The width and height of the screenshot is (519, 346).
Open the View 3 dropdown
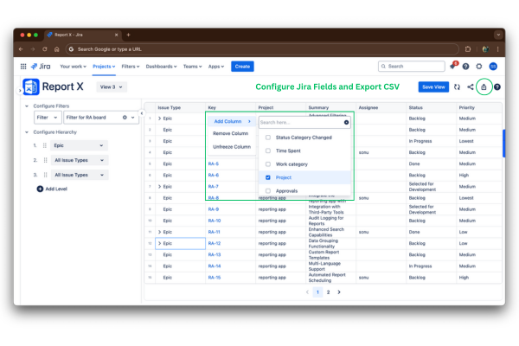112,87
